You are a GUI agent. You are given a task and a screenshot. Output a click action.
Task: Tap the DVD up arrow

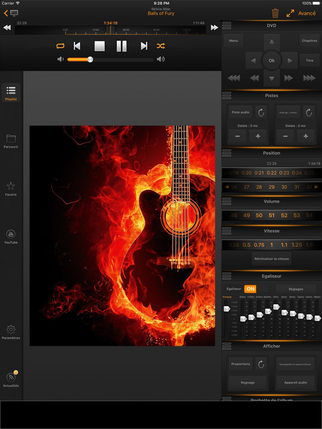tap(272, 42)
